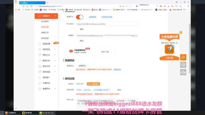Click the orange play floating icon
Image resolution: width=205 pixels, height=115 pixels.
tap(183, 57)
